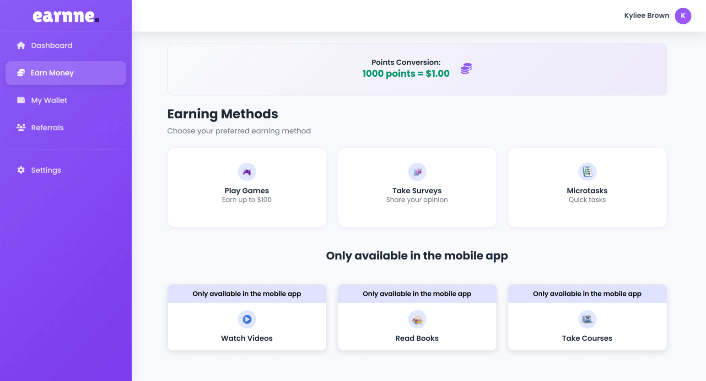The width and height of the screenshot is (706, 381).
Task: Click the Dashboard home icon
Action: pos(21,45)
